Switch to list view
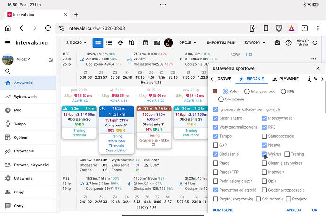326x217 pixels. [x=109, y=42]
